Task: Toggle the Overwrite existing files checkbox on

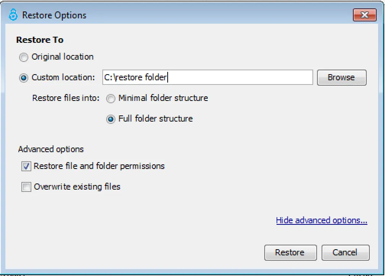Action: [26, 187]
